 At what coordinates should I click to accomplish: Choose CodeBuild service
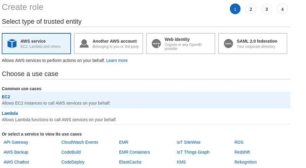[71, 152]
